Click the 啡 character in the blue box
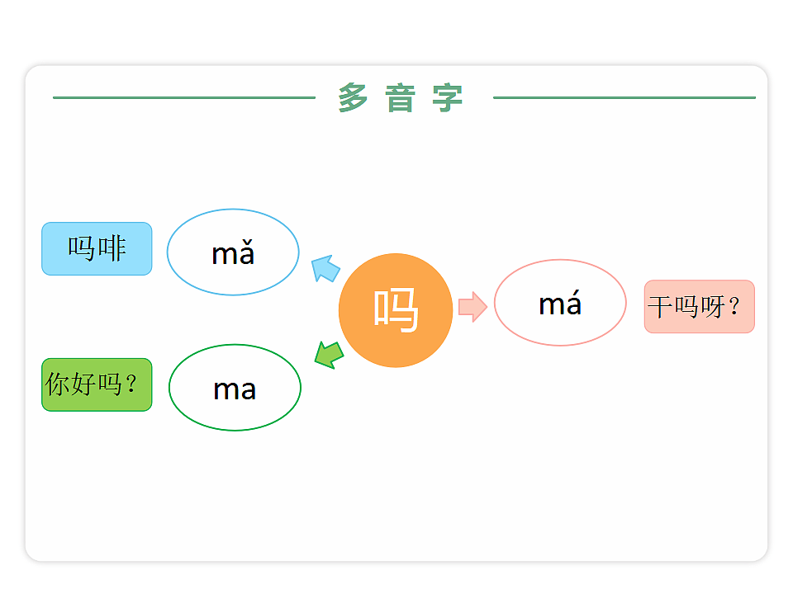 click(x=112, y=248)
